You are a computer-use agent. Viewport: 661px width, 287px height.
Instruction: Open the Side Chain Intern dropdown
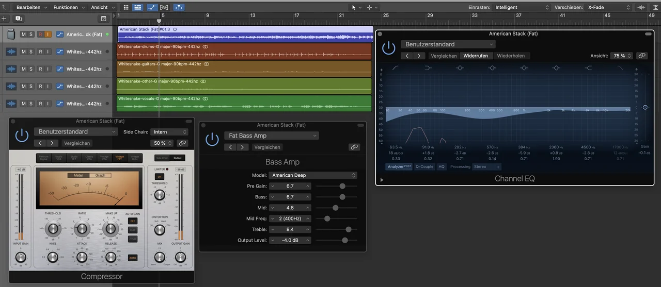click(x=169, y=132)
